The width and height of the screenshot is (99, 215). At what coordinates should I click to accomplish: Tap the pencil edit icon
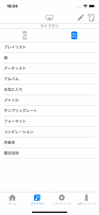tap(81, 18)
